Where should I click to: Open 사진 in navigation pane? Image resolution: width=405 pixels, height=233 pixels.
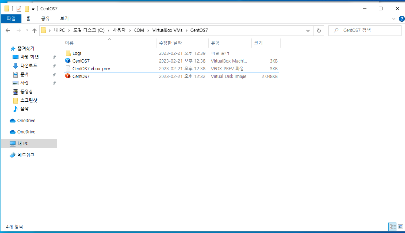(x=24, y=83)
